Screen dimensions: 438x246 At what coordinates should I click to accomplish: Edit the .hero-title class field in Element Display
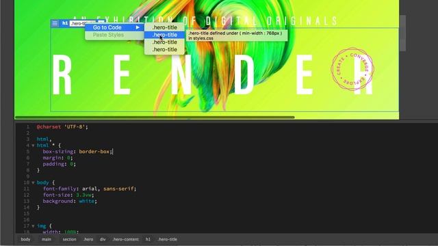click(77, 23)
